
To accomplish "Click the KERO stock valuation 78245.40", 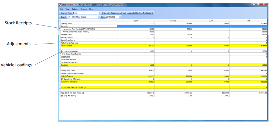I will click(x=151, y=93).
